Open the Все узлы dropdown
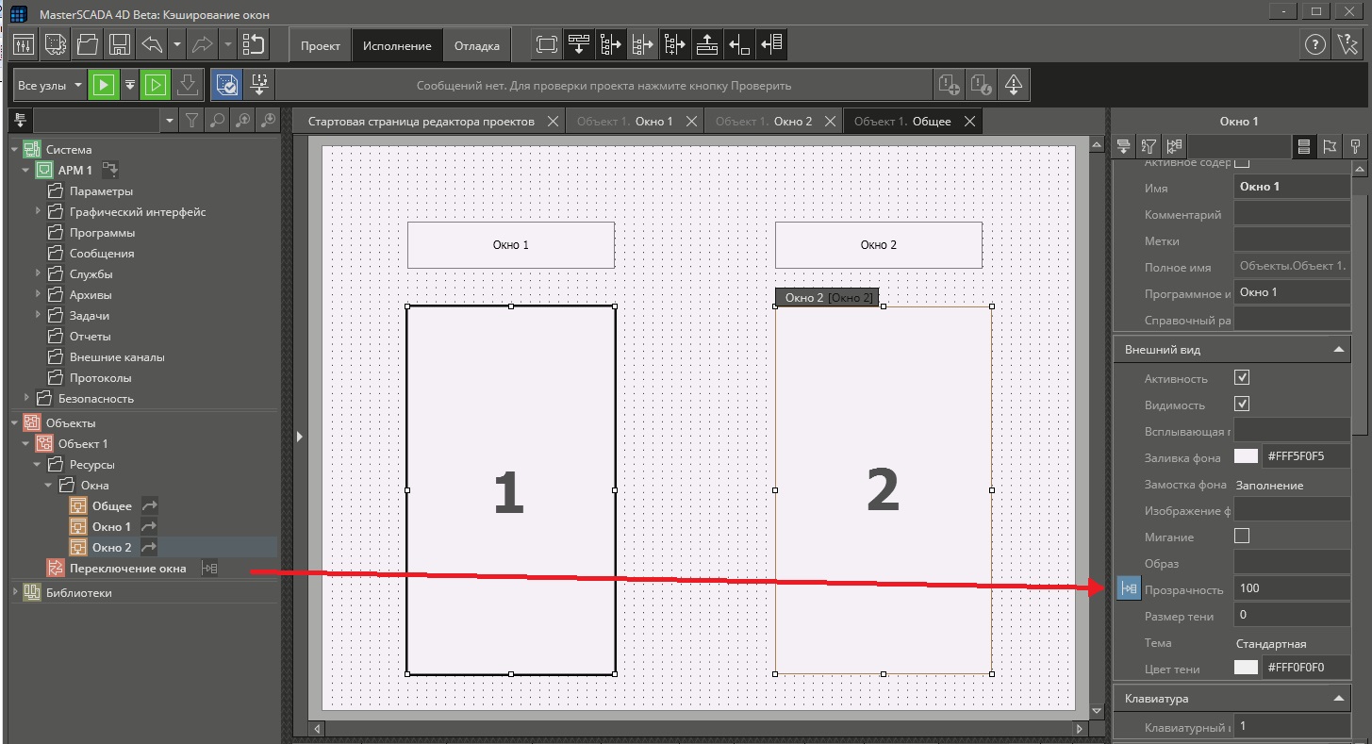 50,85
